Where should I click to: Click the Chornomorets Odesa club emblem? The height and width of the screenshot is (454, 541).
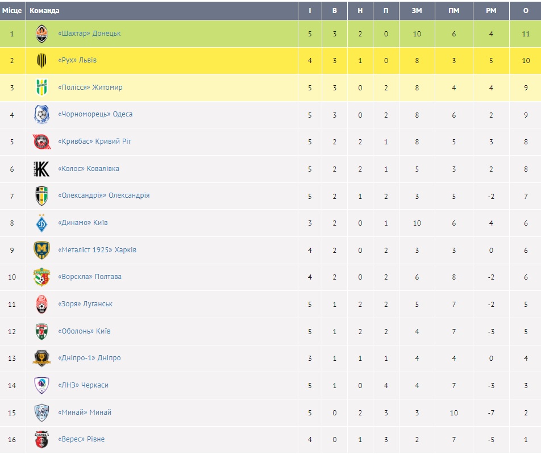click(x=41, y=115)
